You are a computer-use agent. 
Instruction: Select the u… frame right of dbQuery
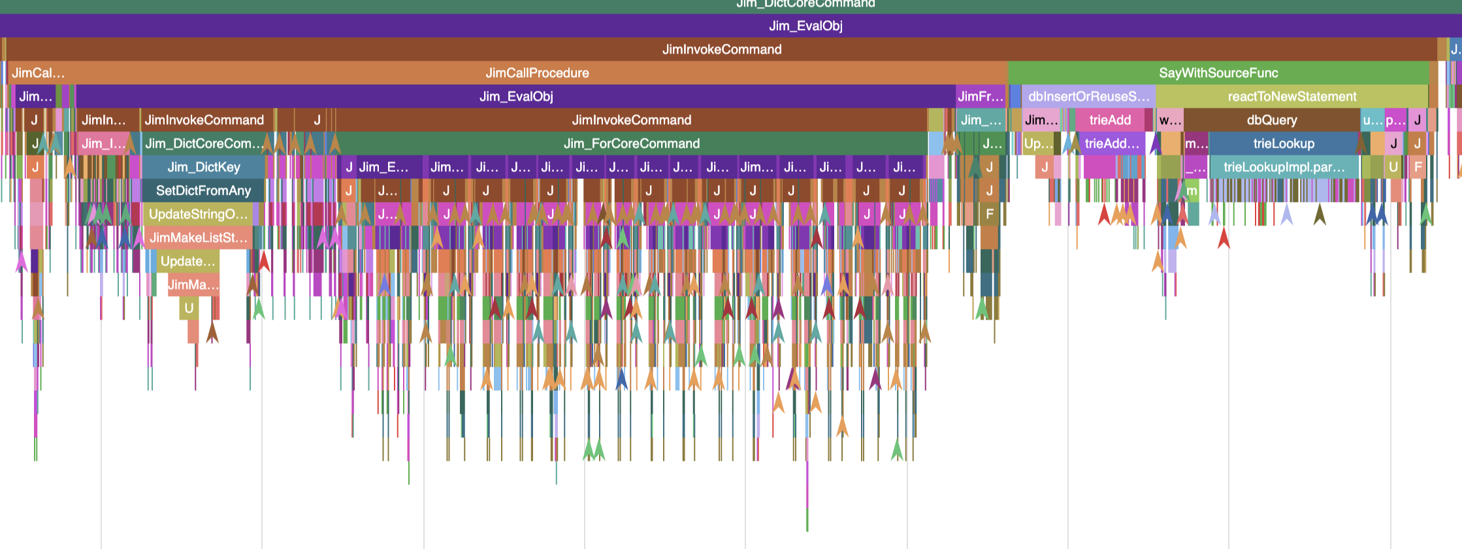coord(1372,120)
